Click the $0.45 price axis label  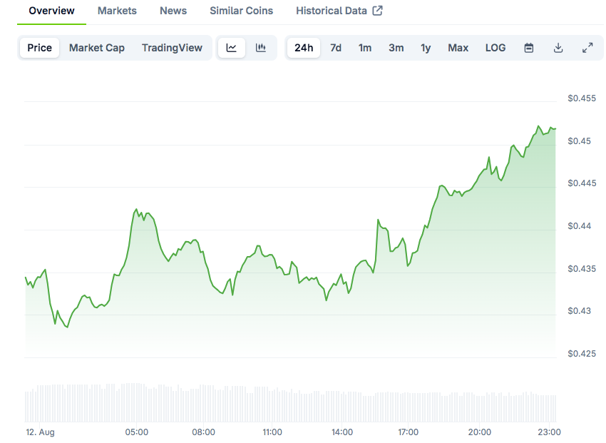click(x=580, y=141)
